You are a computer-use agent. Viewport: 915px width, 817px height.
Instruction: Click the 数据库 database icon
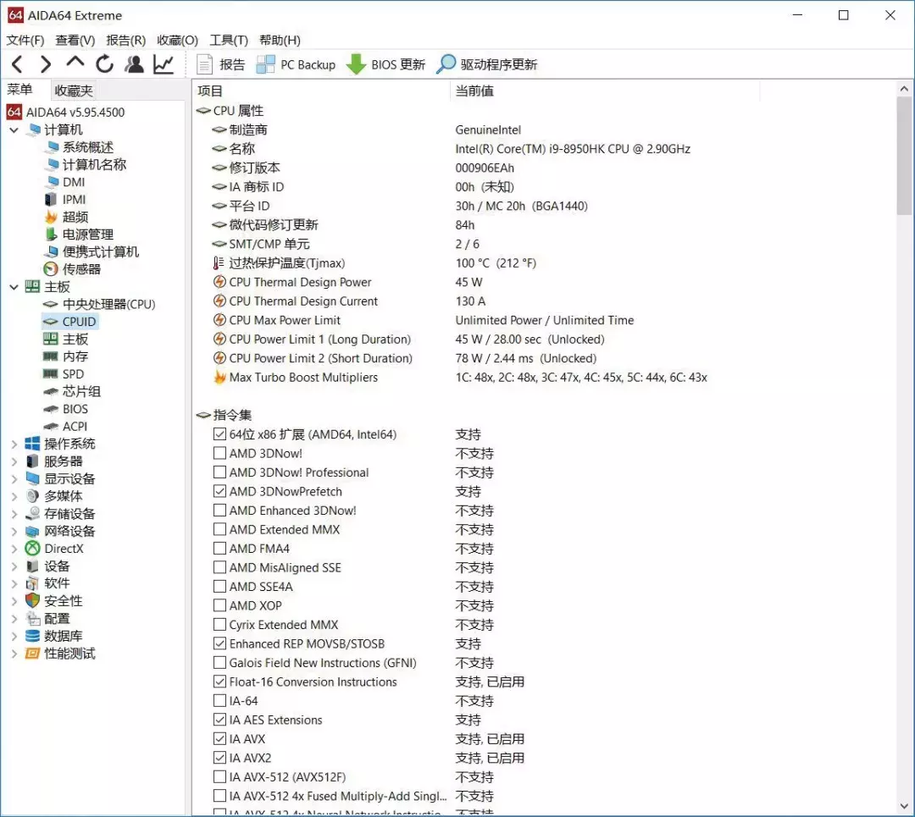tap(33, 636)
